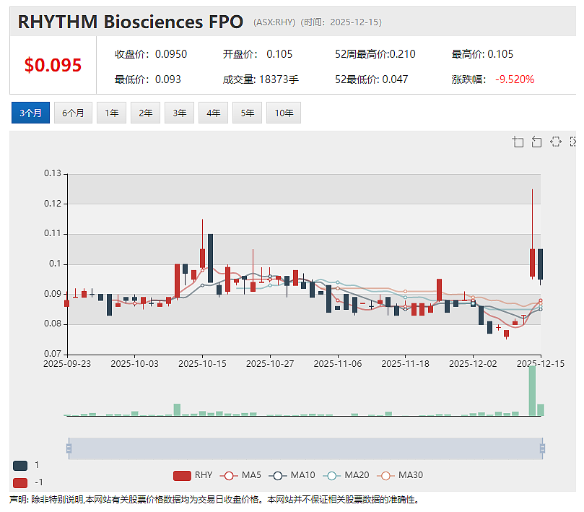Switch to the 1年 range tab
The image size is (584, 512).
tap(111, 113)
